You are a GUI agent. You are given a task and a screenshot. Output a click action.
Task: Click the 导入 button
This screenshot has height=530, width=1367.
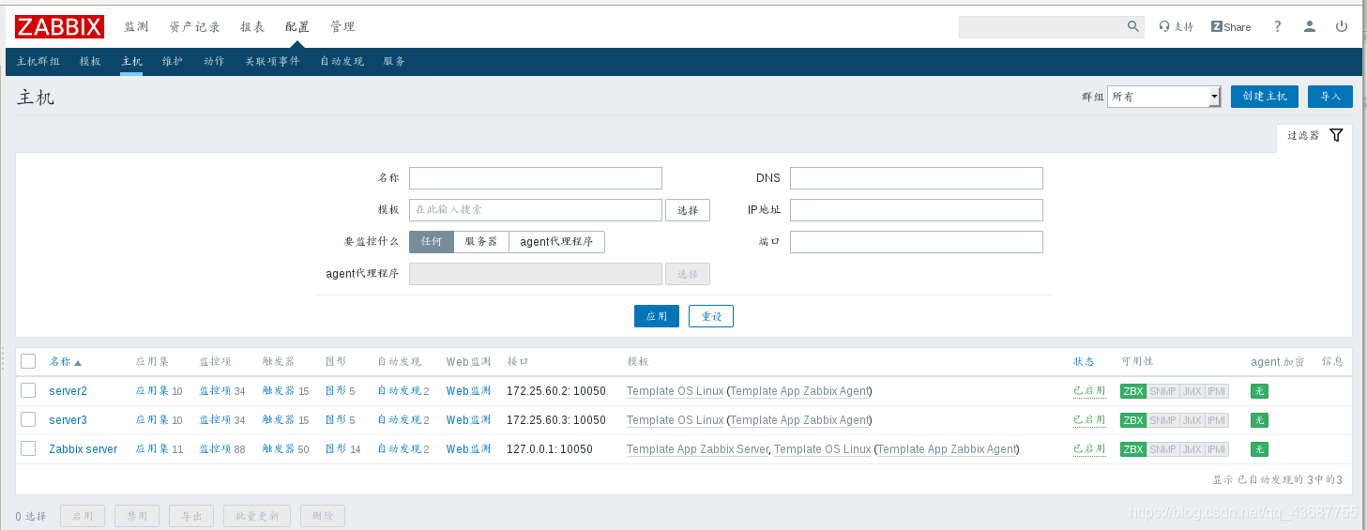coord(1331,97)
